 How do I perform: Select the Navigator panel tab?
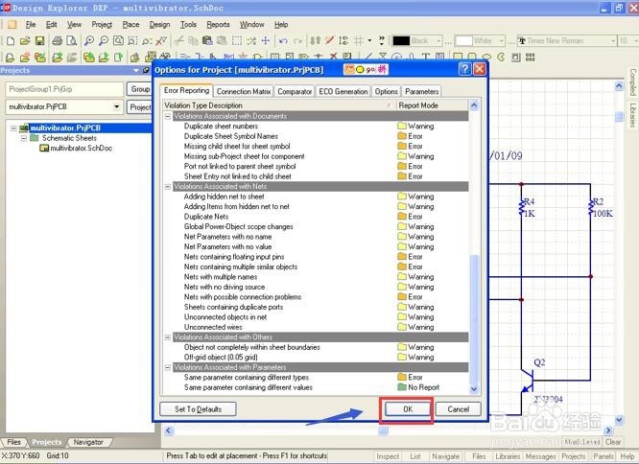88,442
